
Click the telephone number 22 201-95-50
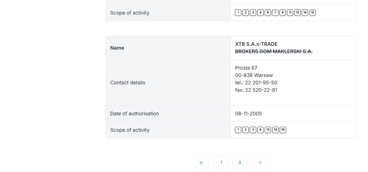(261, 82)
